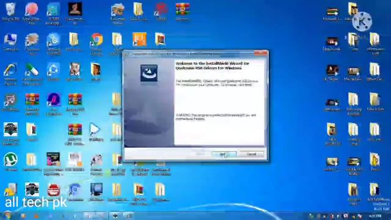This screenshot has height=220, width=391.
Task: Click the "Welcome to the InstallShield Wizard" heading
Action: 212,65
